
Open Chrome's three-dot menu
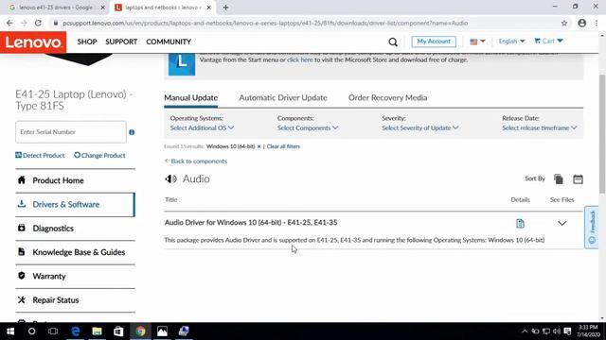click(597, 23)
